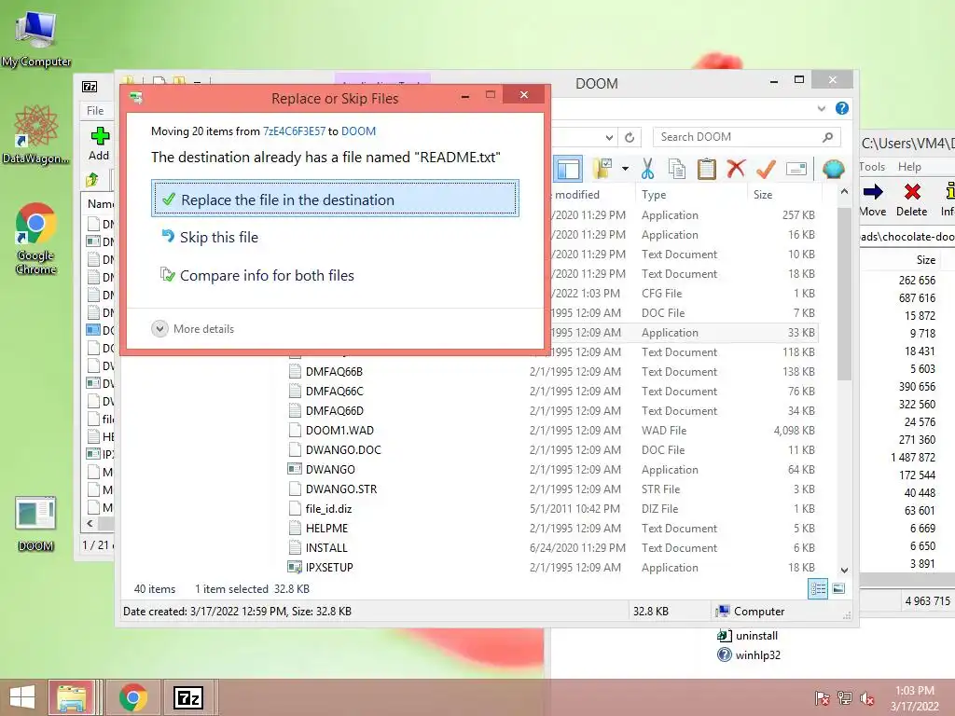Click the blue shell icon in the toolbar
The image size is (955, 716).
[833, 169]
